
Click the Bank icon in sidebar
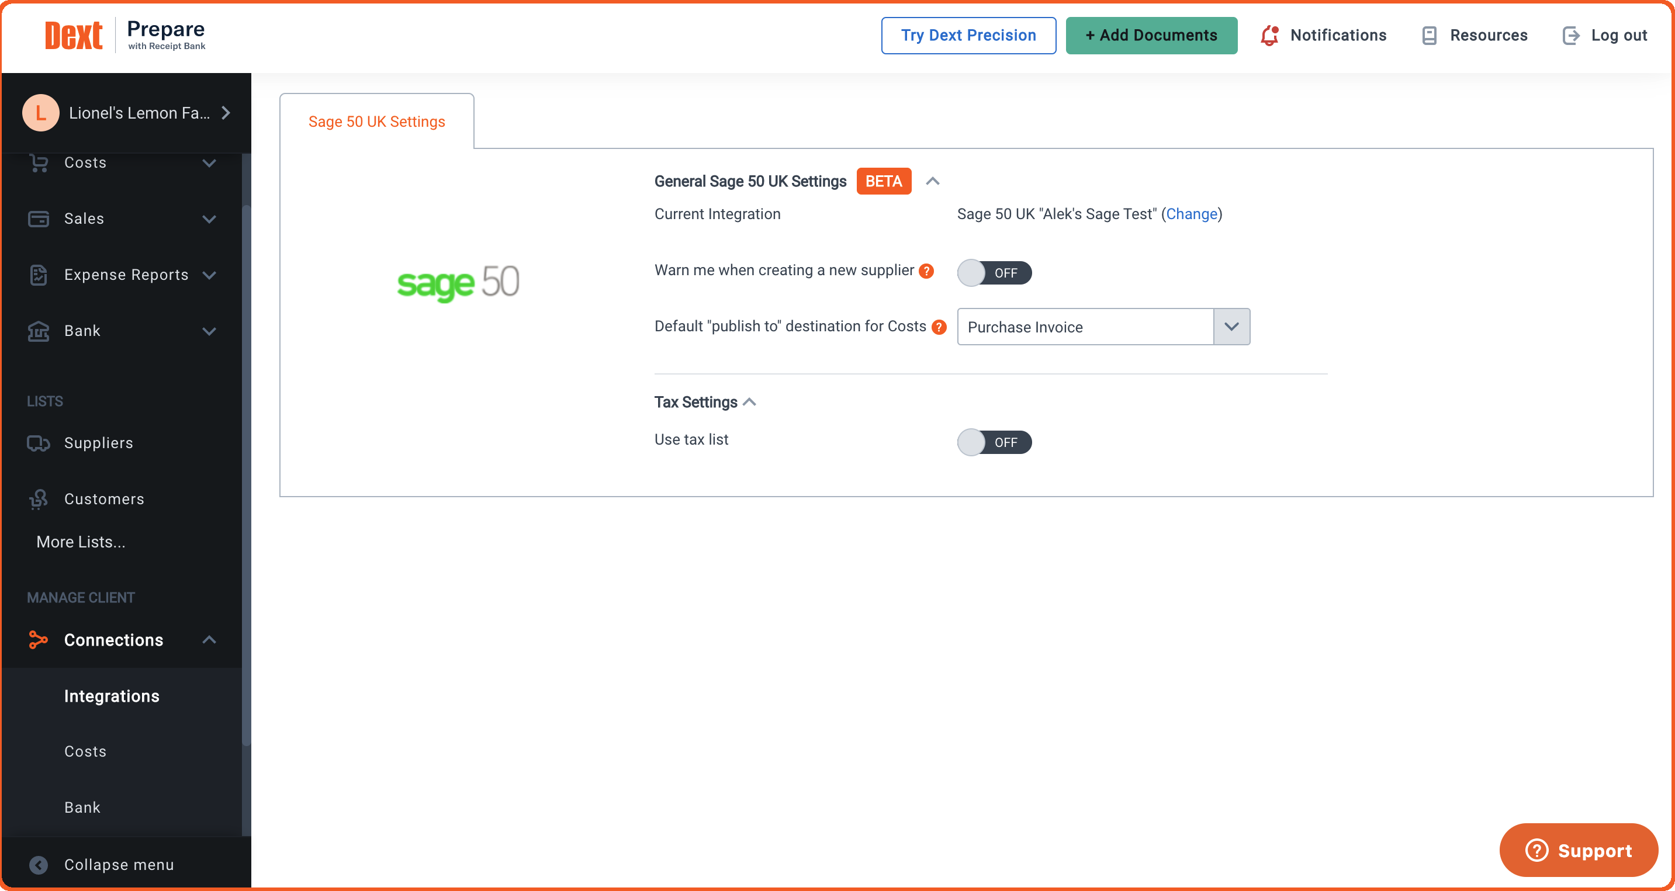pyautogui.click(x=40, y=331)
